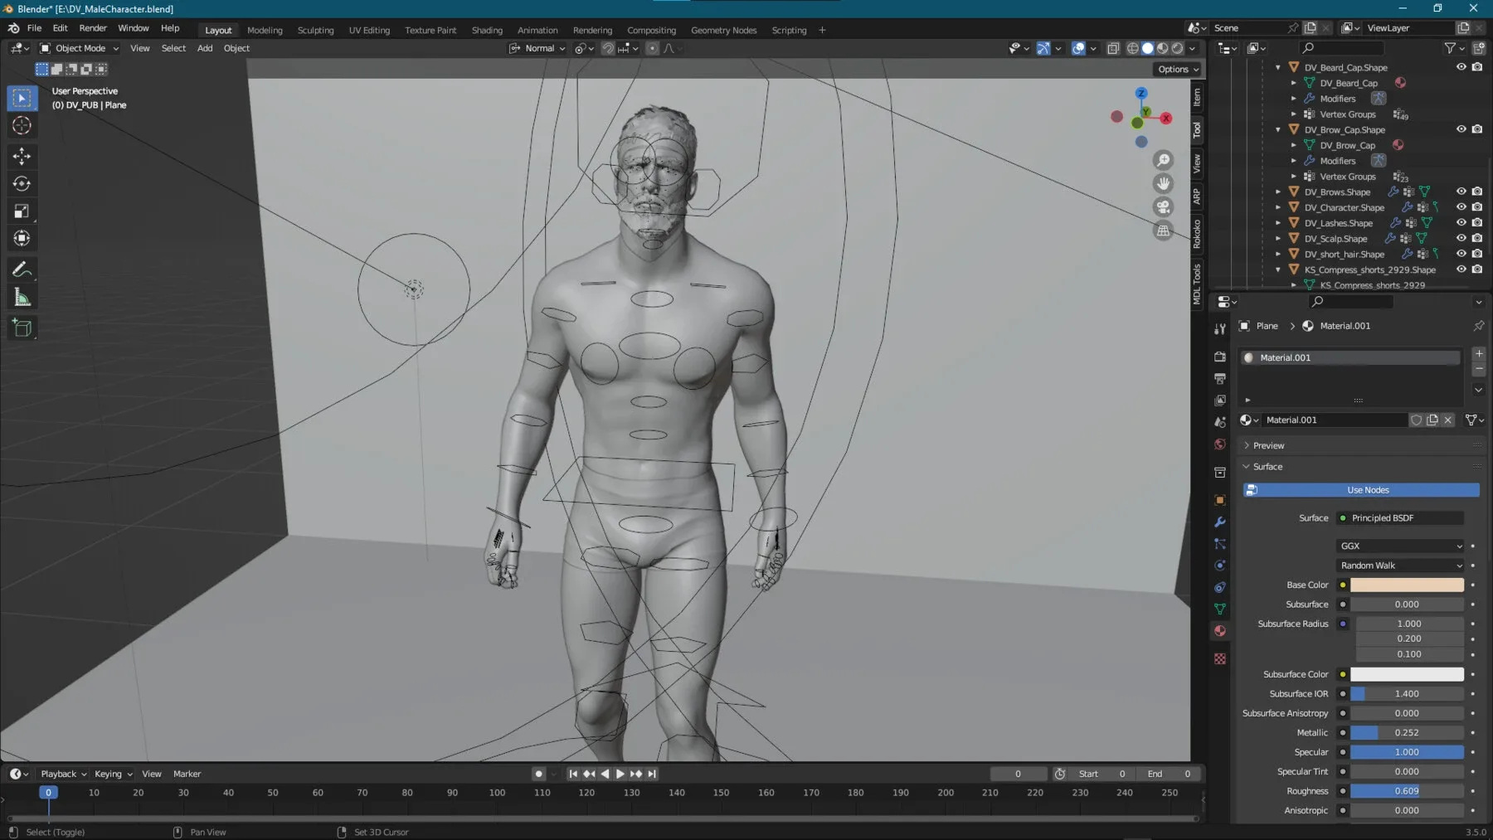Disable render visibility for DV_Scalp.Shape
1493x840 pixels.
(1477, 238)
